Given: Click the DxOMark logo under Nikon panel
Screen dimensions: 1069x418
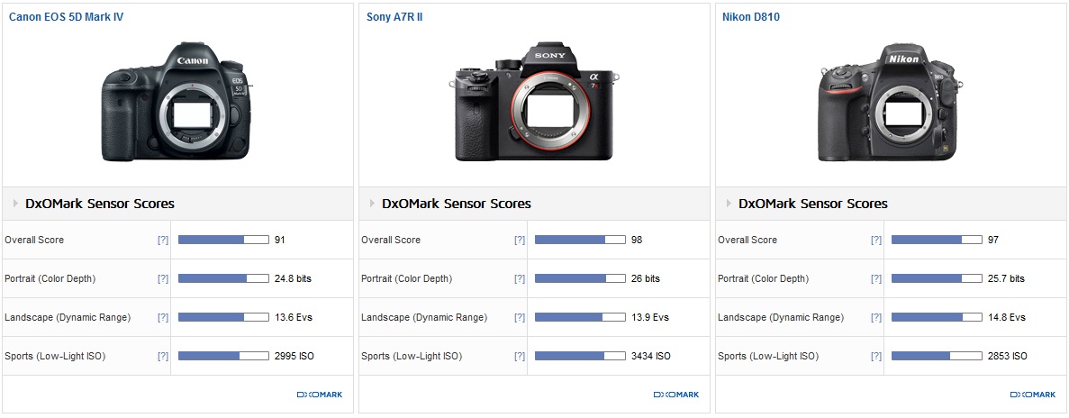Looking at the screenshot, I should 1032,395.
